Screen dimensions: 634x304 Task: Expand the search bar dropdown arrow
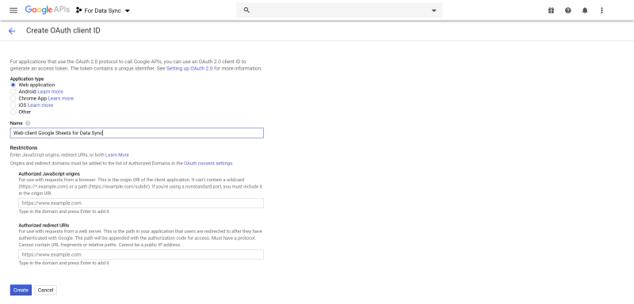433,10
